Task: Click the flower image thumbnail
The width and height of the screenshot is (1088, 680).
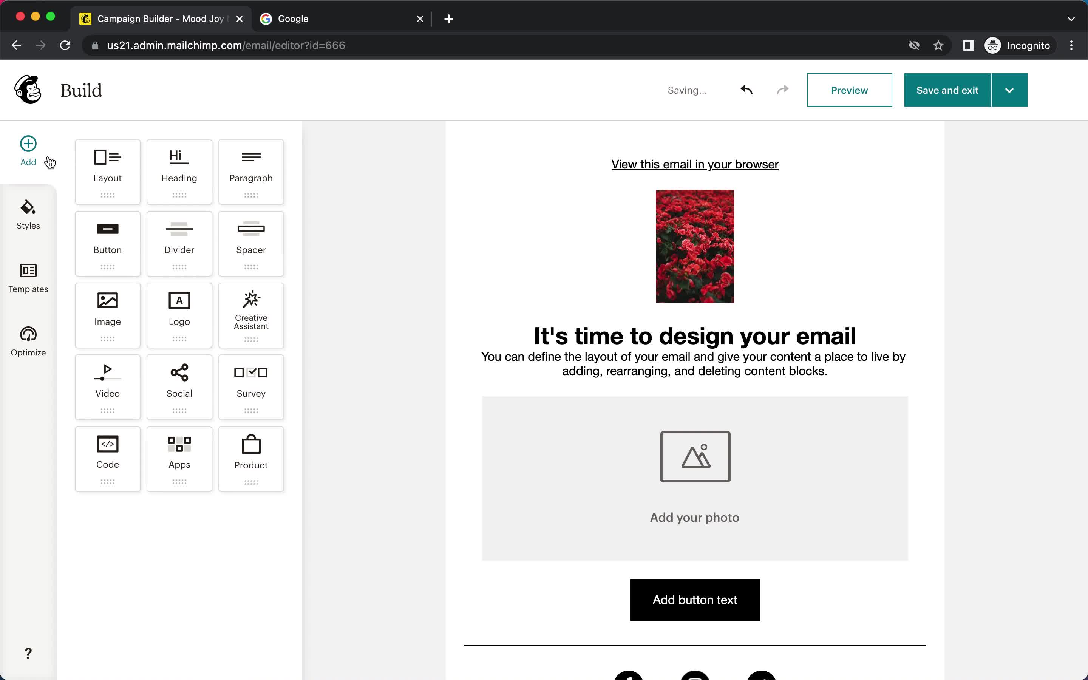Action: coord(694,245)
